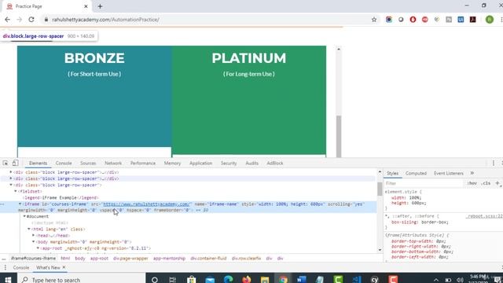The height and width of the screenshot is (283, 503).
Task: Switch to the Elements tab
Action: tap(39, 163)
